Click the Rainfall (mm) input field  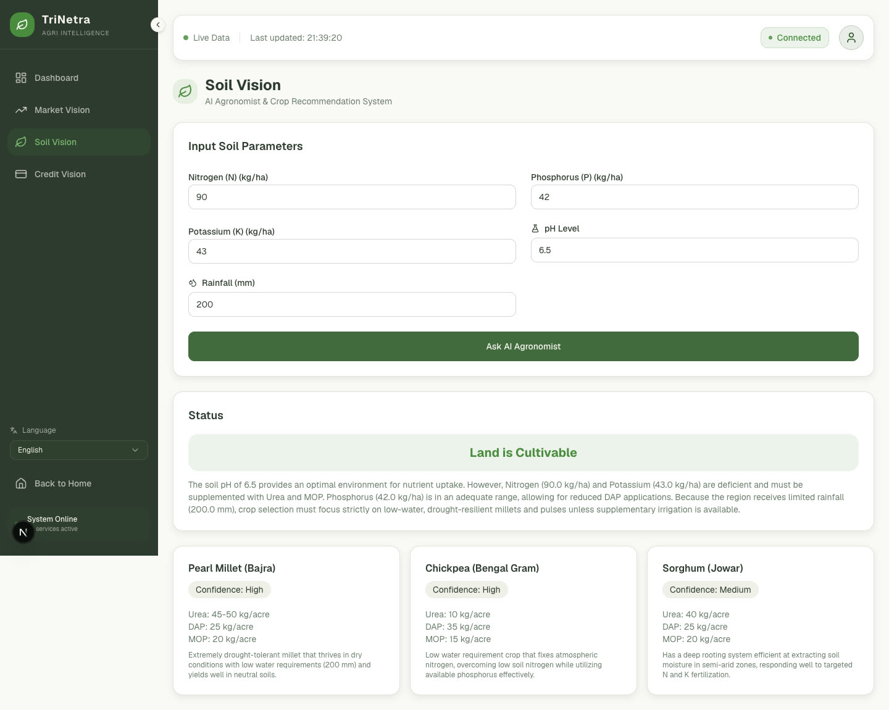352,304
